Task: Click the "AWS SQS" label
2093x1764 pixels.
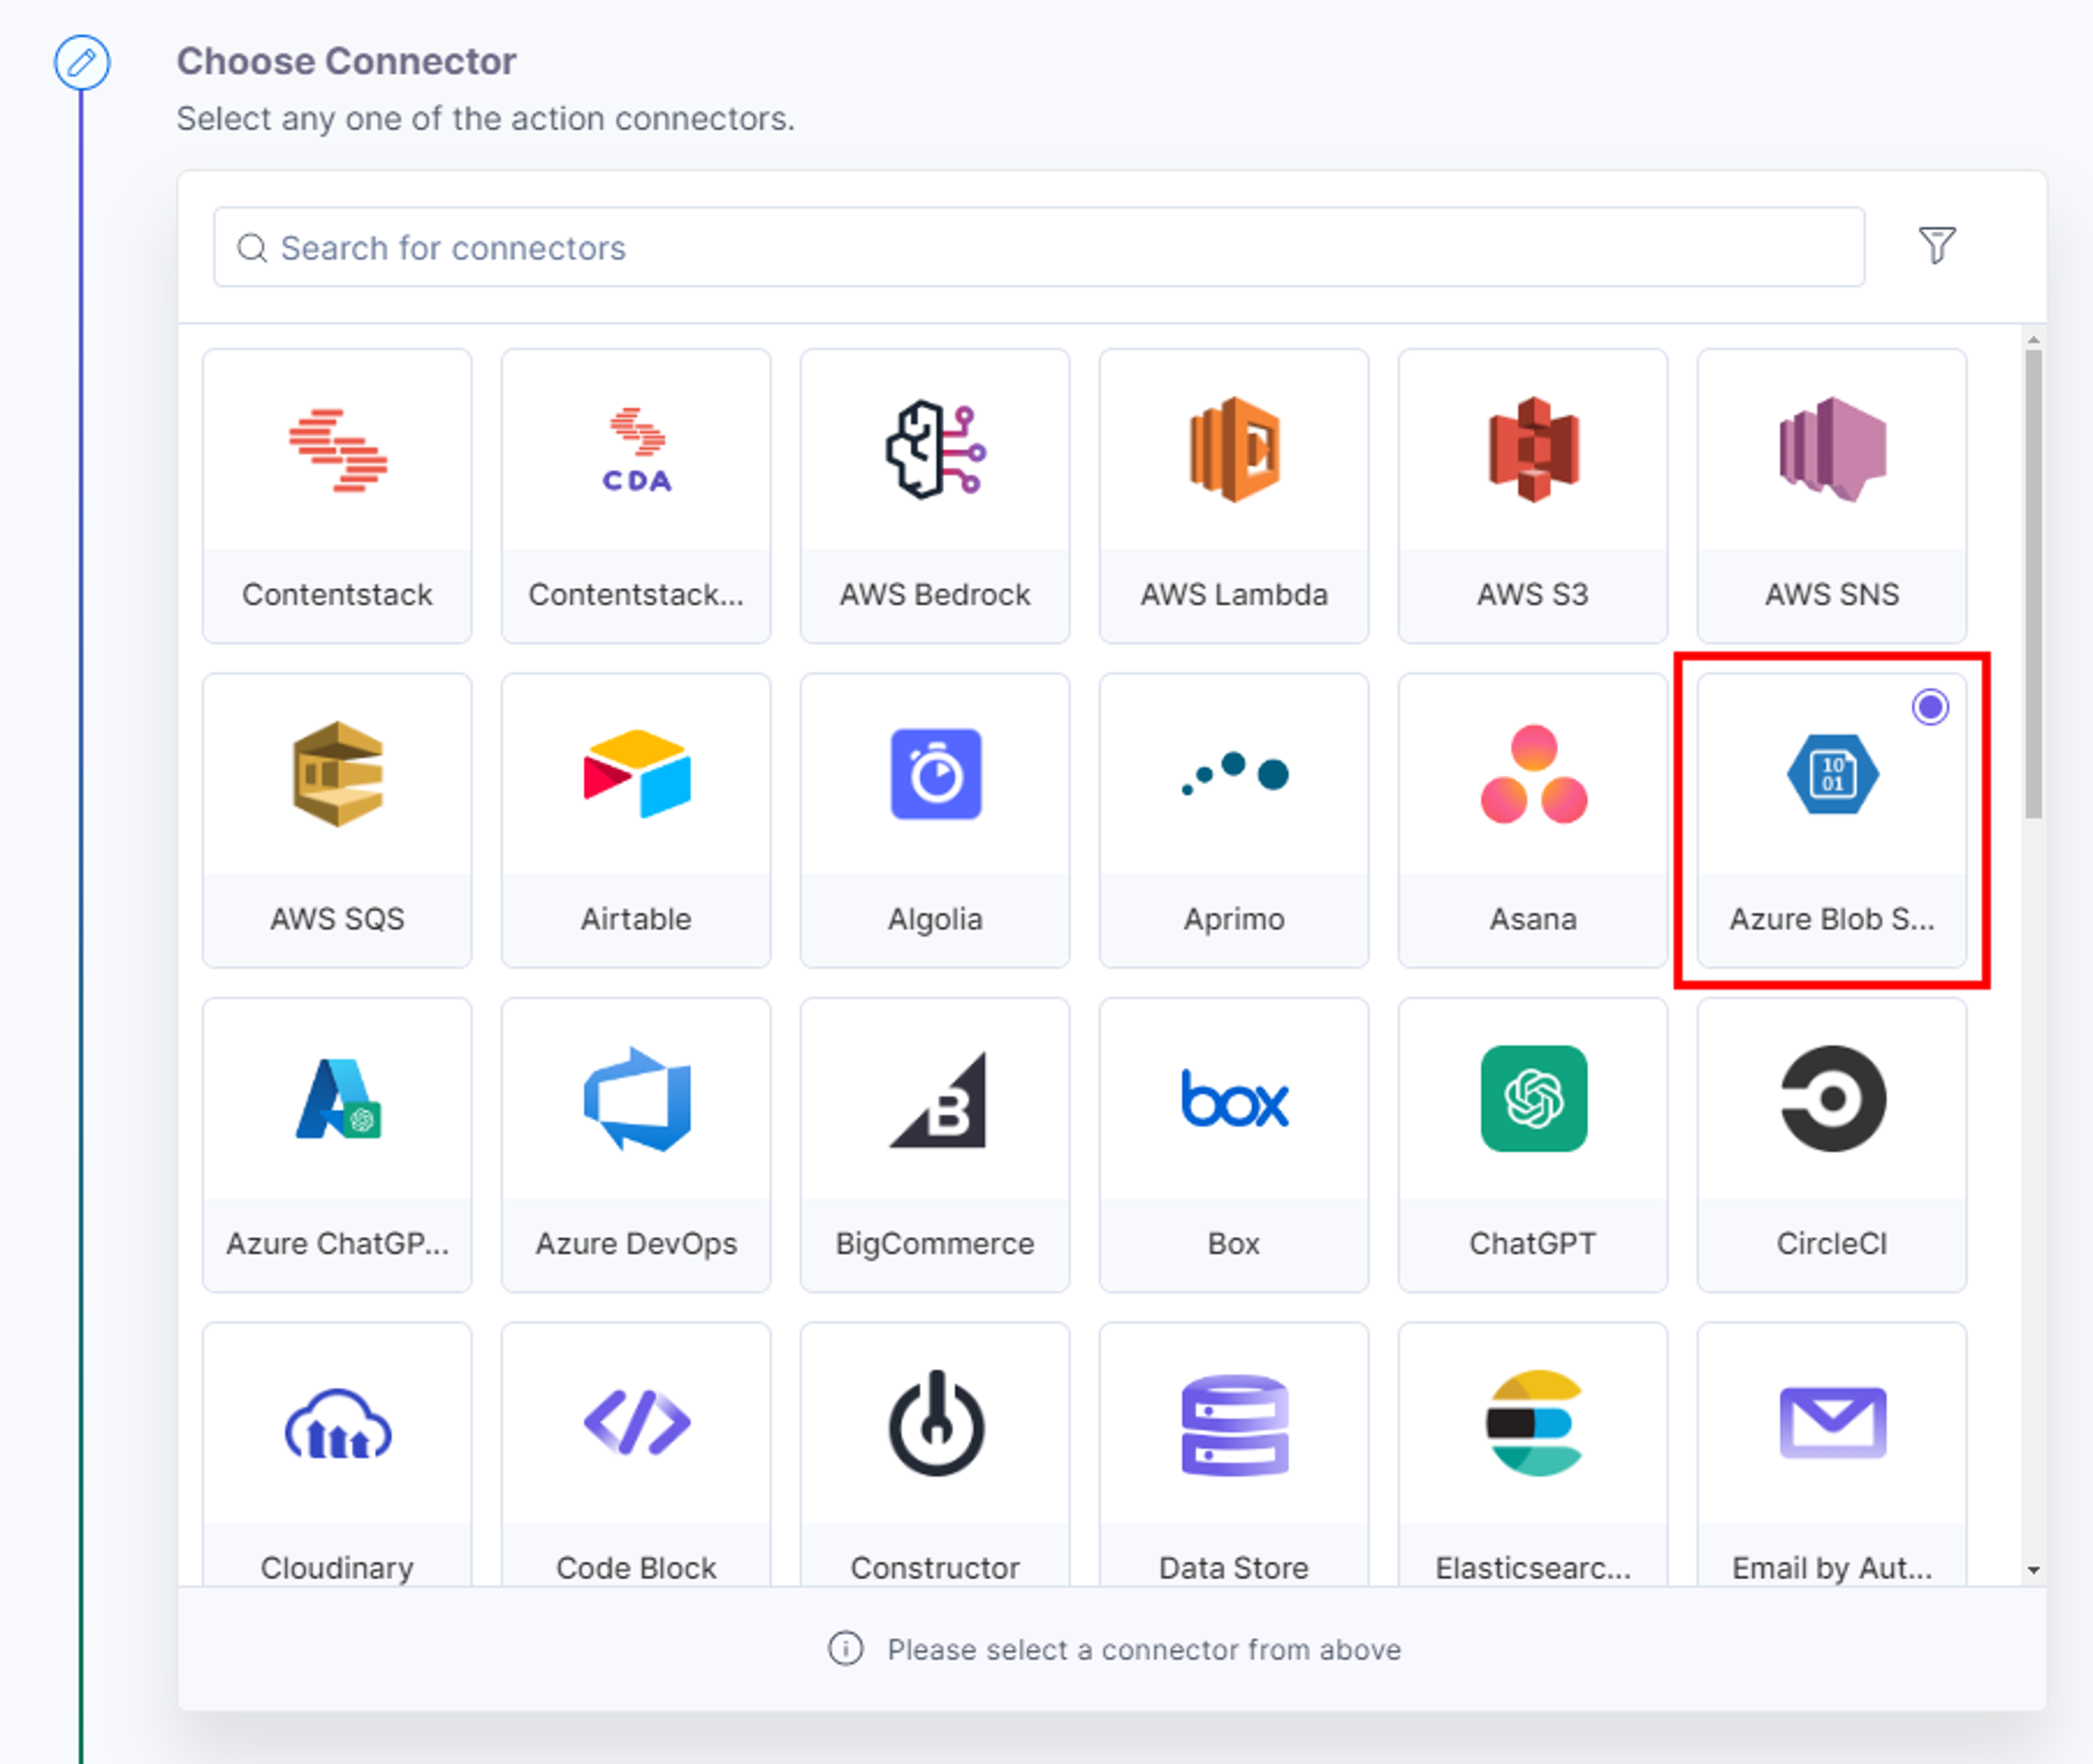Action: [x=337, y=918]
